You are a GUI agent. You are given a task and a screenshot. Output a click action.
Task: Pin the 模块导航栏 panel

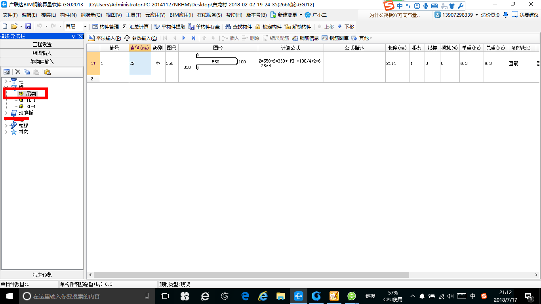(73, 36)
